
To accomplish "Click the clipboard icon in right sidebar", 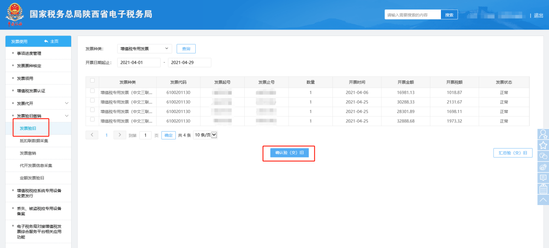I will click(543, 189).
